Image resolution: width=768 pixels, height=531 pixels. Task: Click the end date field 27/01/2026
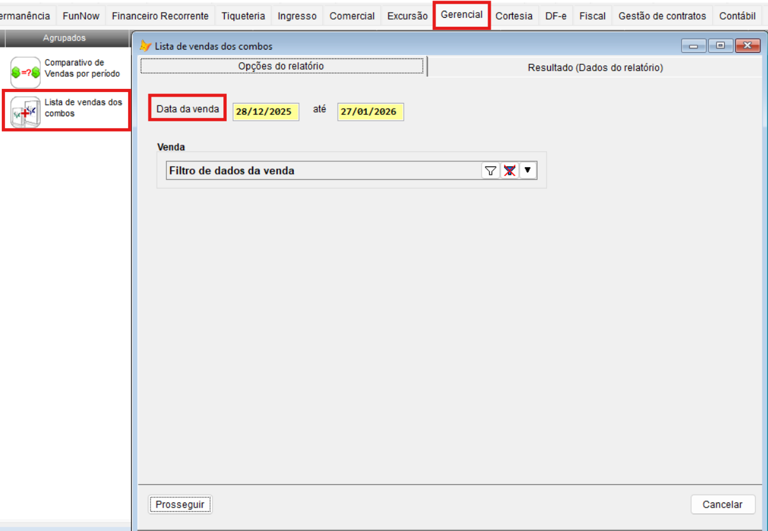coord(370,112)
